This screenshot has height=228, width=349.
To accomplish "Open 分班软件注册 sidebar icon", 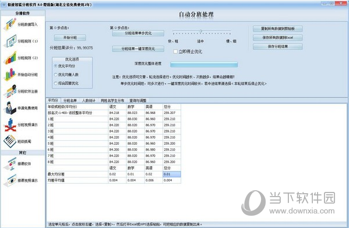I will (x=10, y=91).
